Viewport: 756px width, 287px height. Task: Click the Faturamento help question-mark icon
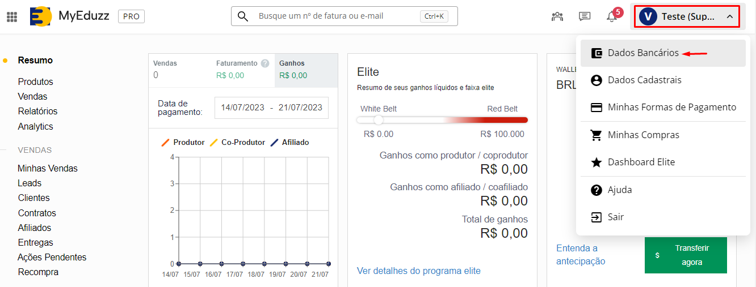point(265,63)
